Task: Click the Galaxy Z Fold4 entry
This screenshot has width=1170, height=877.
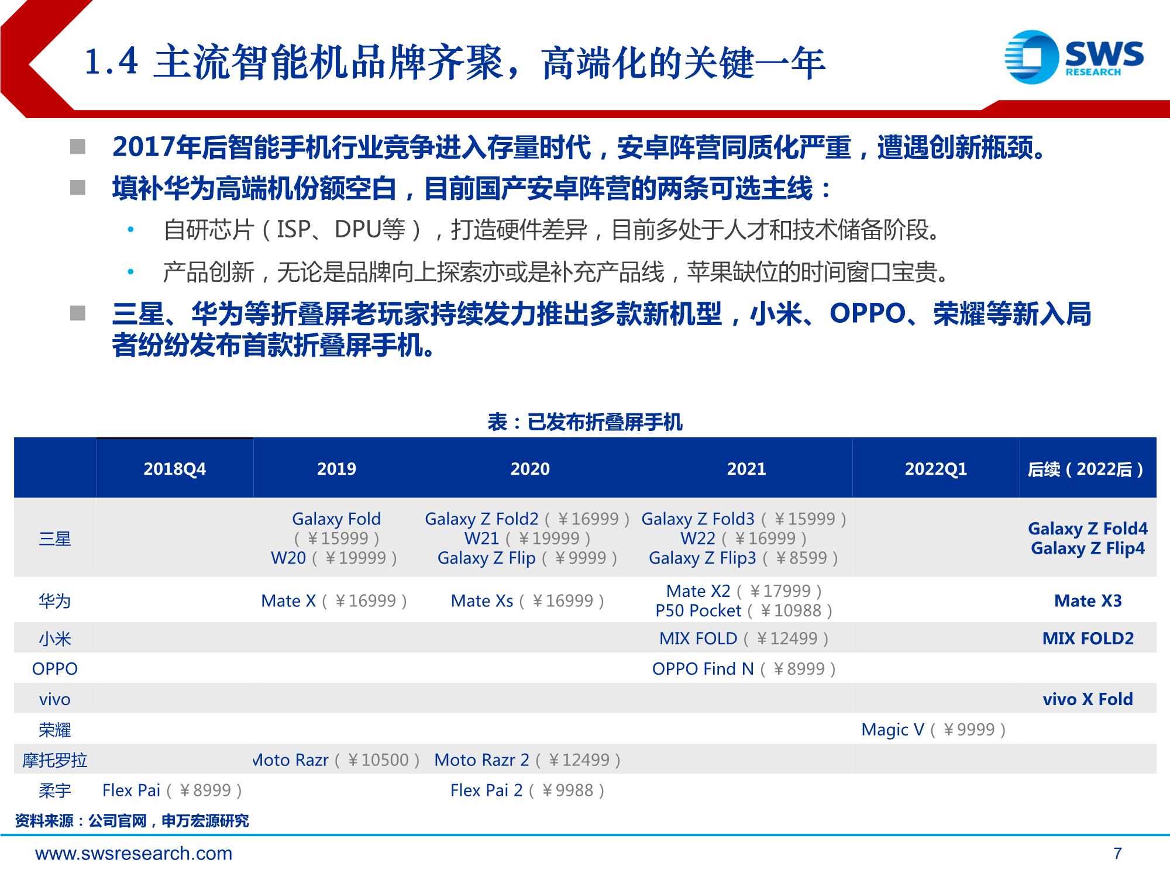Action: (1088, 529)
